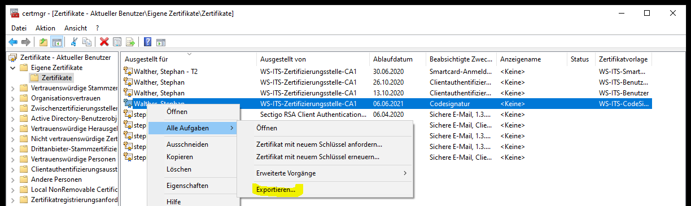Sort by Zertifikatvorlage column header

click(x=624, y=59)
